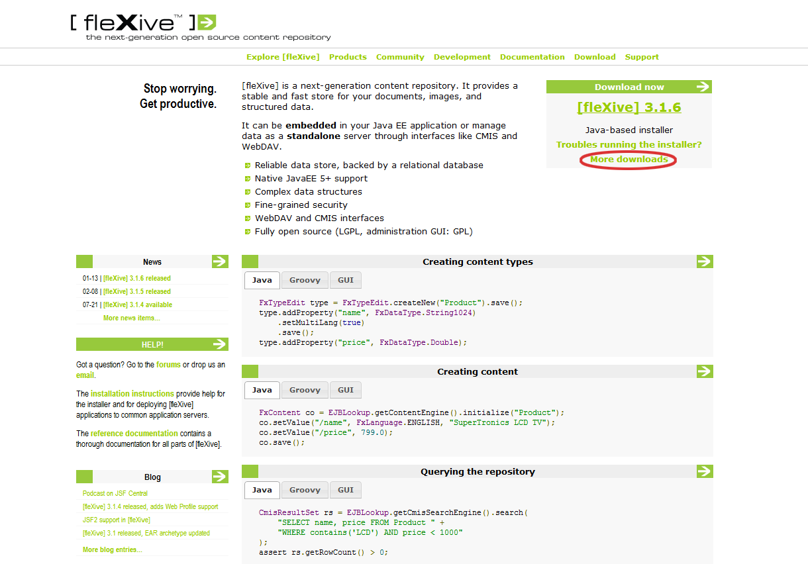Click bullet icon beside Reliable data store

pos(248,165)
